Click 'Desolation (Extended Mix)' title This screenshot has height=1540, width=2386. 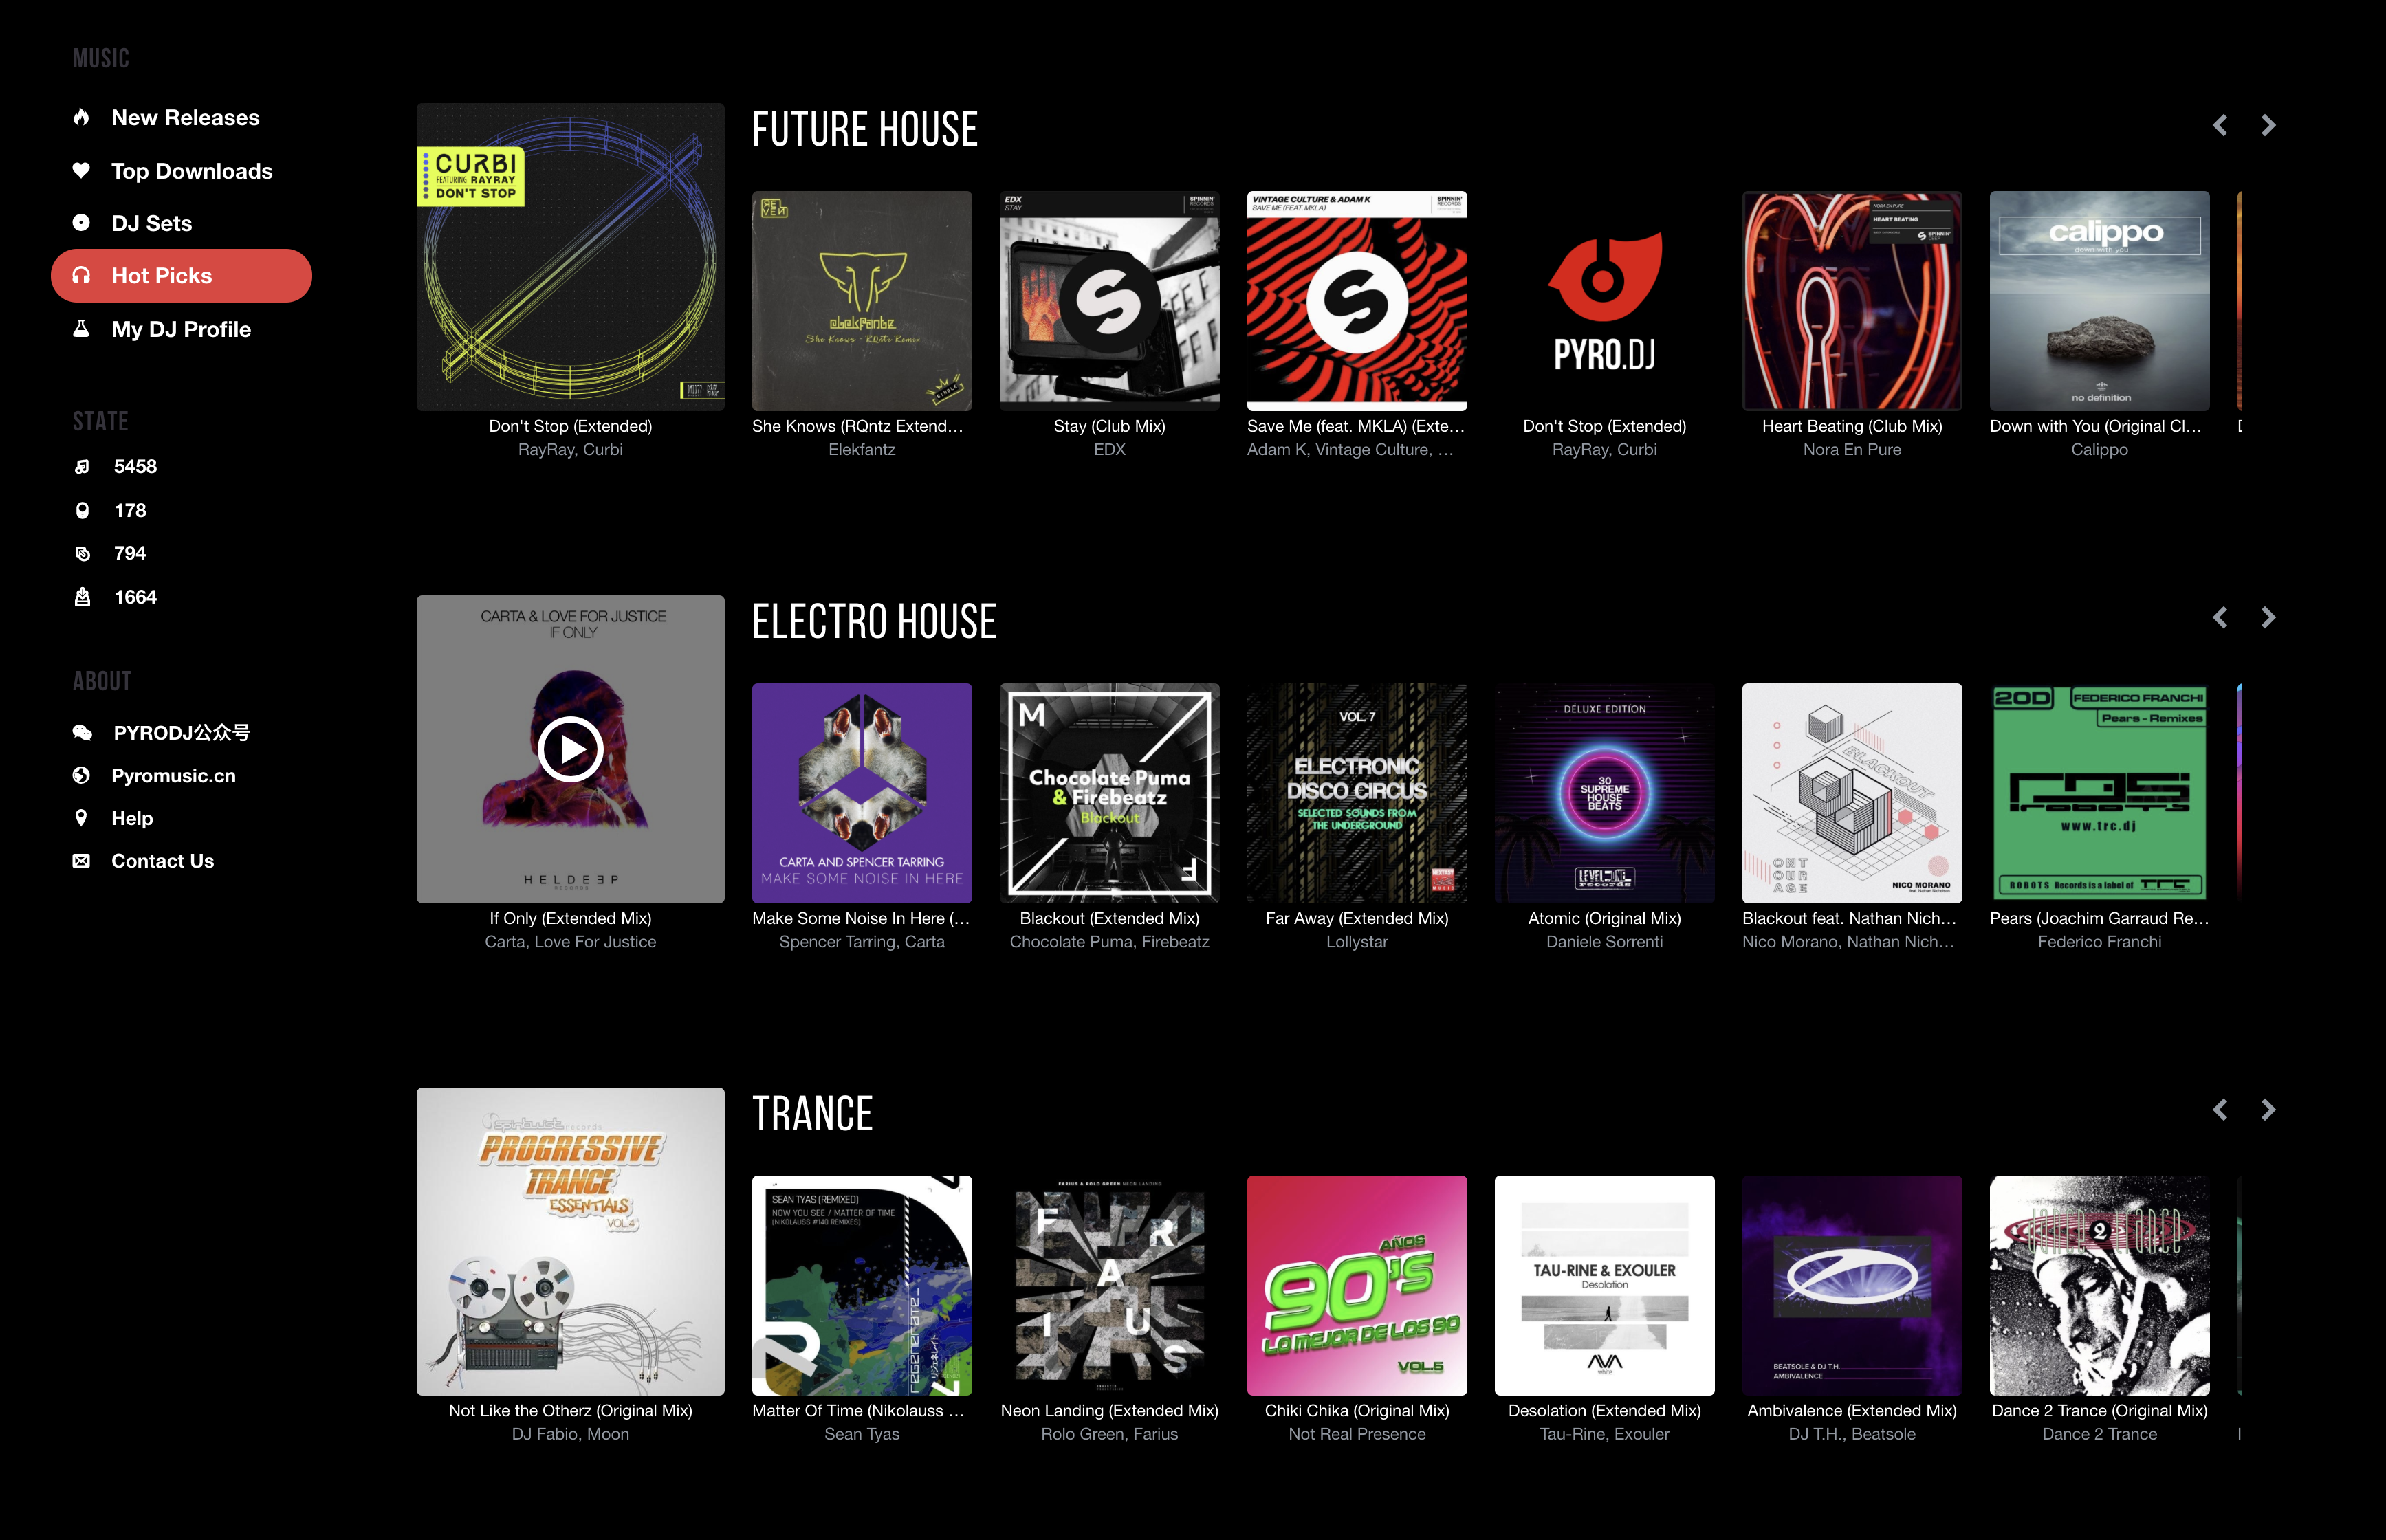tap(1604, 1410)
